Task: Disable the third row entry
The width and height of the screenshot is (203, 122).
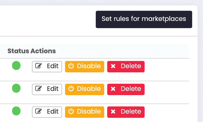Action: (x=85, y=112)
